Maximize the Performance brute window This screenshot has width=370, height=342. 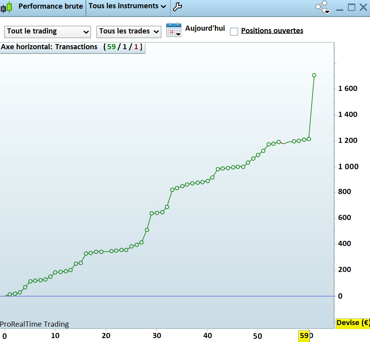coord(351,7)
